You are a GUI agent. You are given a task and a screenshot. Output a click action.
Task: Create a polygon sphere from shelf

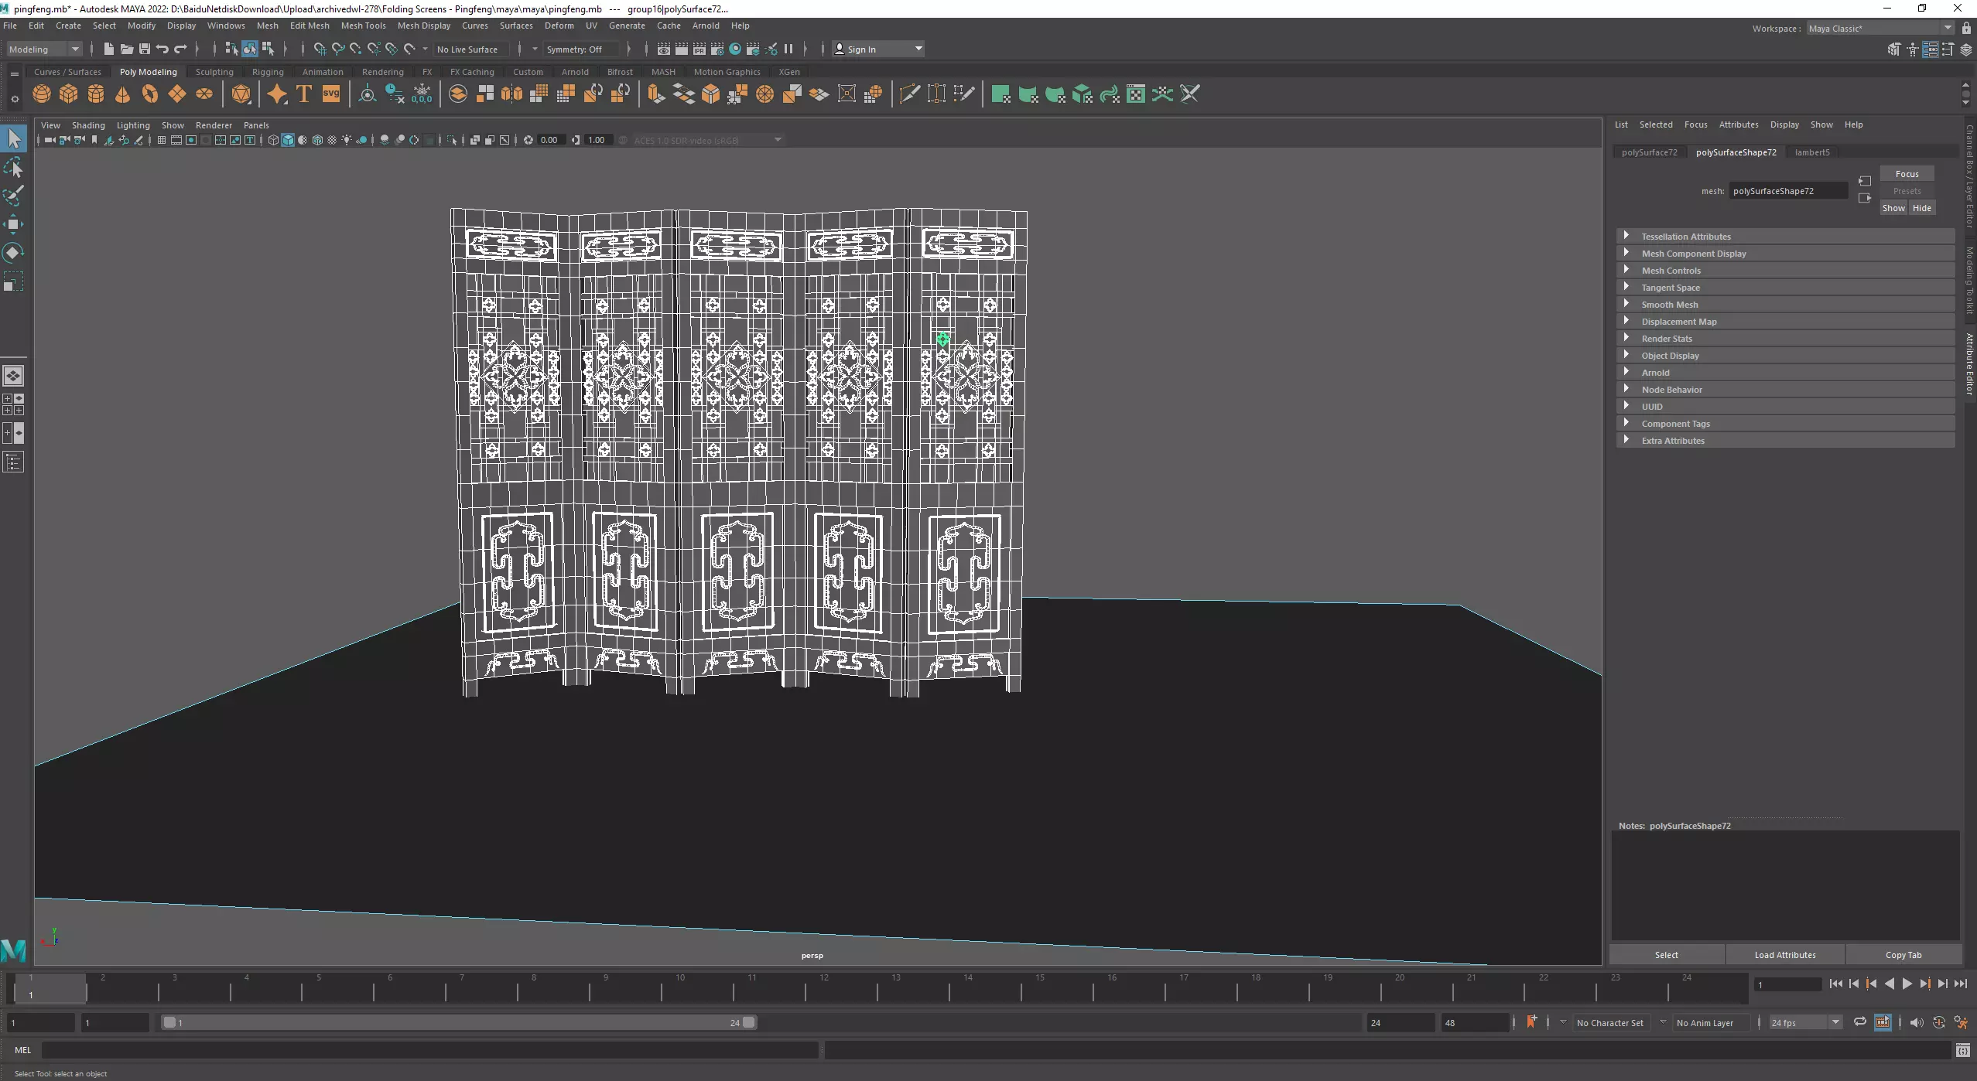point(42,94)
